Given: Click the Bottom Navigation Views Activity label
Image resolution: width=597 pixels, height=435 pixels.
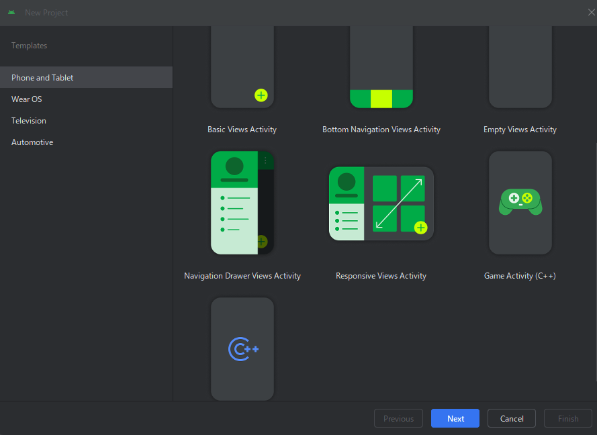Looking at the screenshot, I should pyautogui.click(x=381, y=130).
